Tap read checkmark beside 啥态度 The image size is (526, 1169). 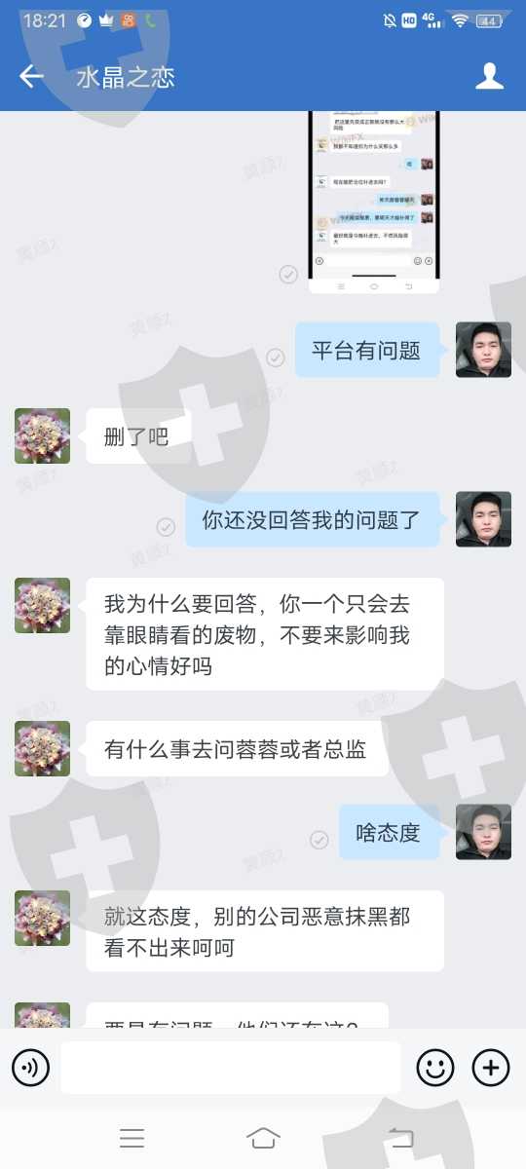point(319,840)
